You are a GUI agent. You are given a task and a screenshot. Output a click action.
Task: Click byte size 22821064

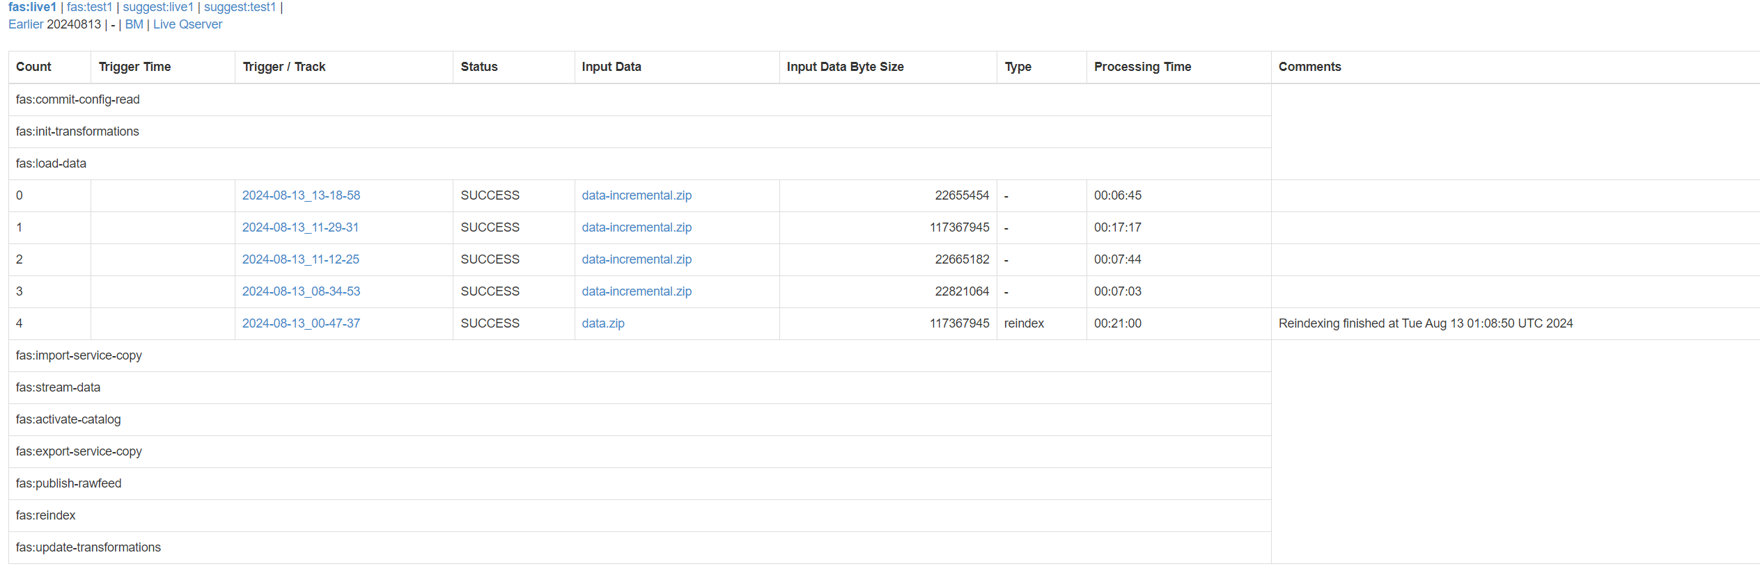pyautogui.click(x=962, y=291)
